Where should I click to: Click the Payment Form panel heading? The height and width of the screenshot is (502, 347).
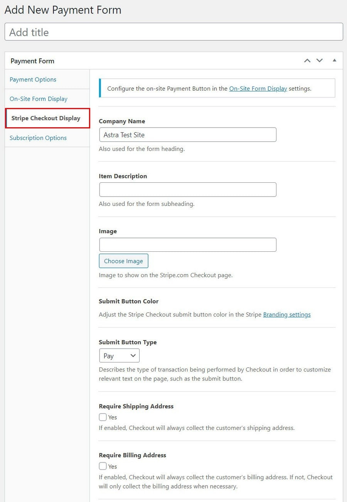(x=32, y=61)
